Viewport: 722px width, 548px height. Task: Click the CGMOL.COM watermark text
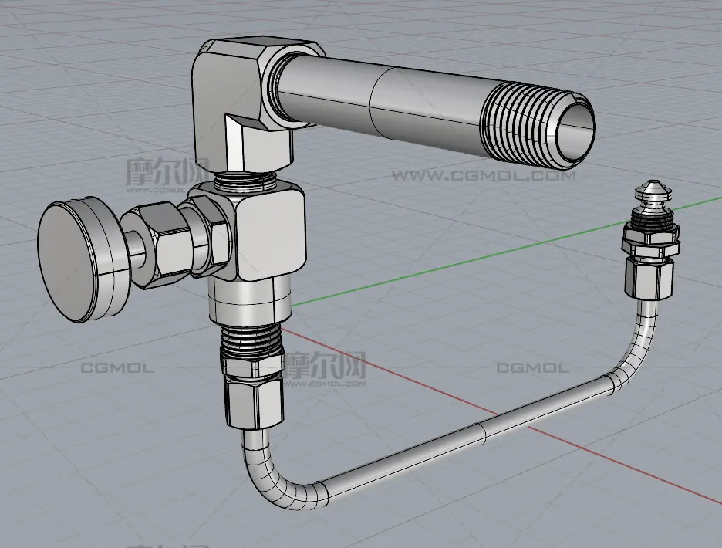pos(483,175)
